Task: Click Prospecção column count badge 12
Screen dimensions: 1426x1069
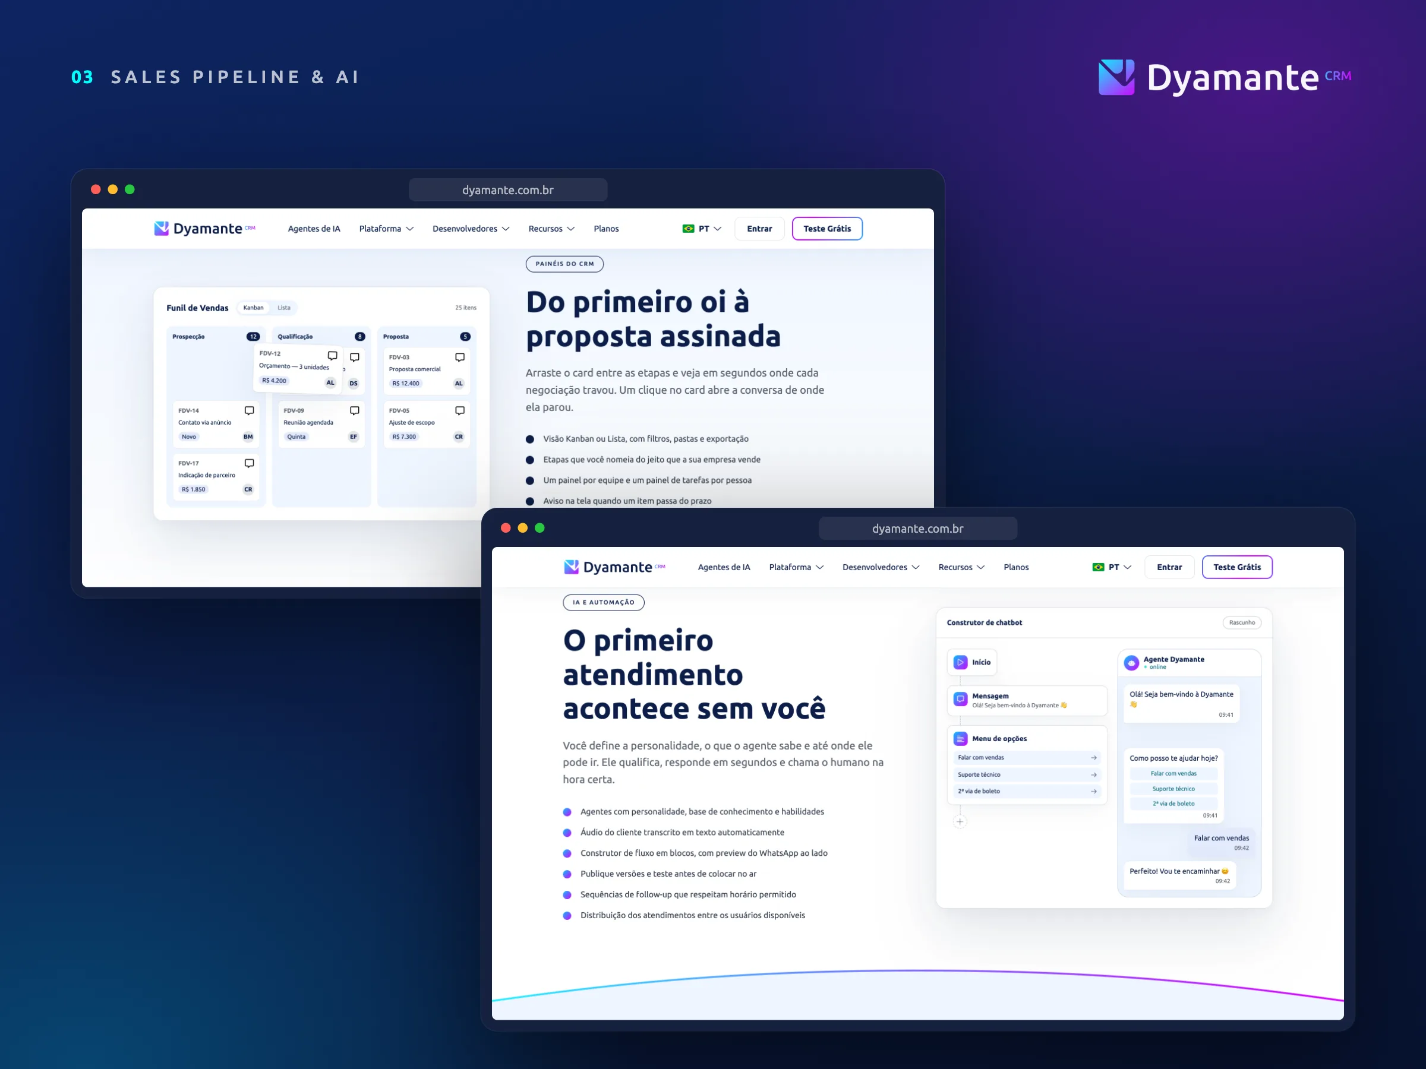Action: click(253, 337)
